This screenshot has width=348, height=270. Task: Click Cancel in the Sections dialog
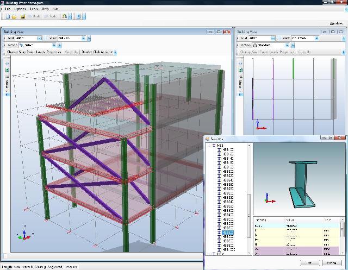click(332, 263)
